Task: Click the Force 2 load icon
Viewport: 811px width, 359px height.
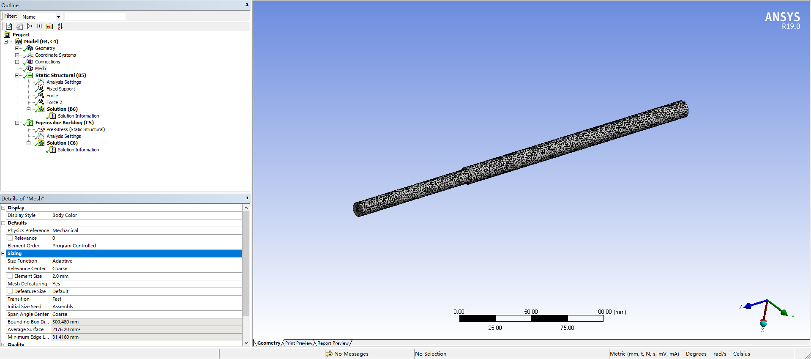Action: coord(41,102)
